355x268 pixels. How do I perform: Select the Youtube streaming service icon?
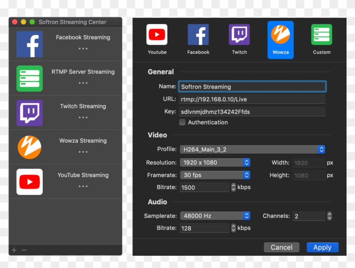tap(157, 35)
